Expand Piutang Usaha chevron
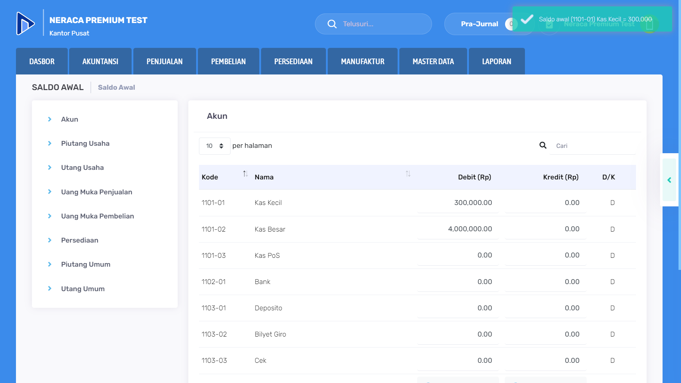 click(50, 143)
